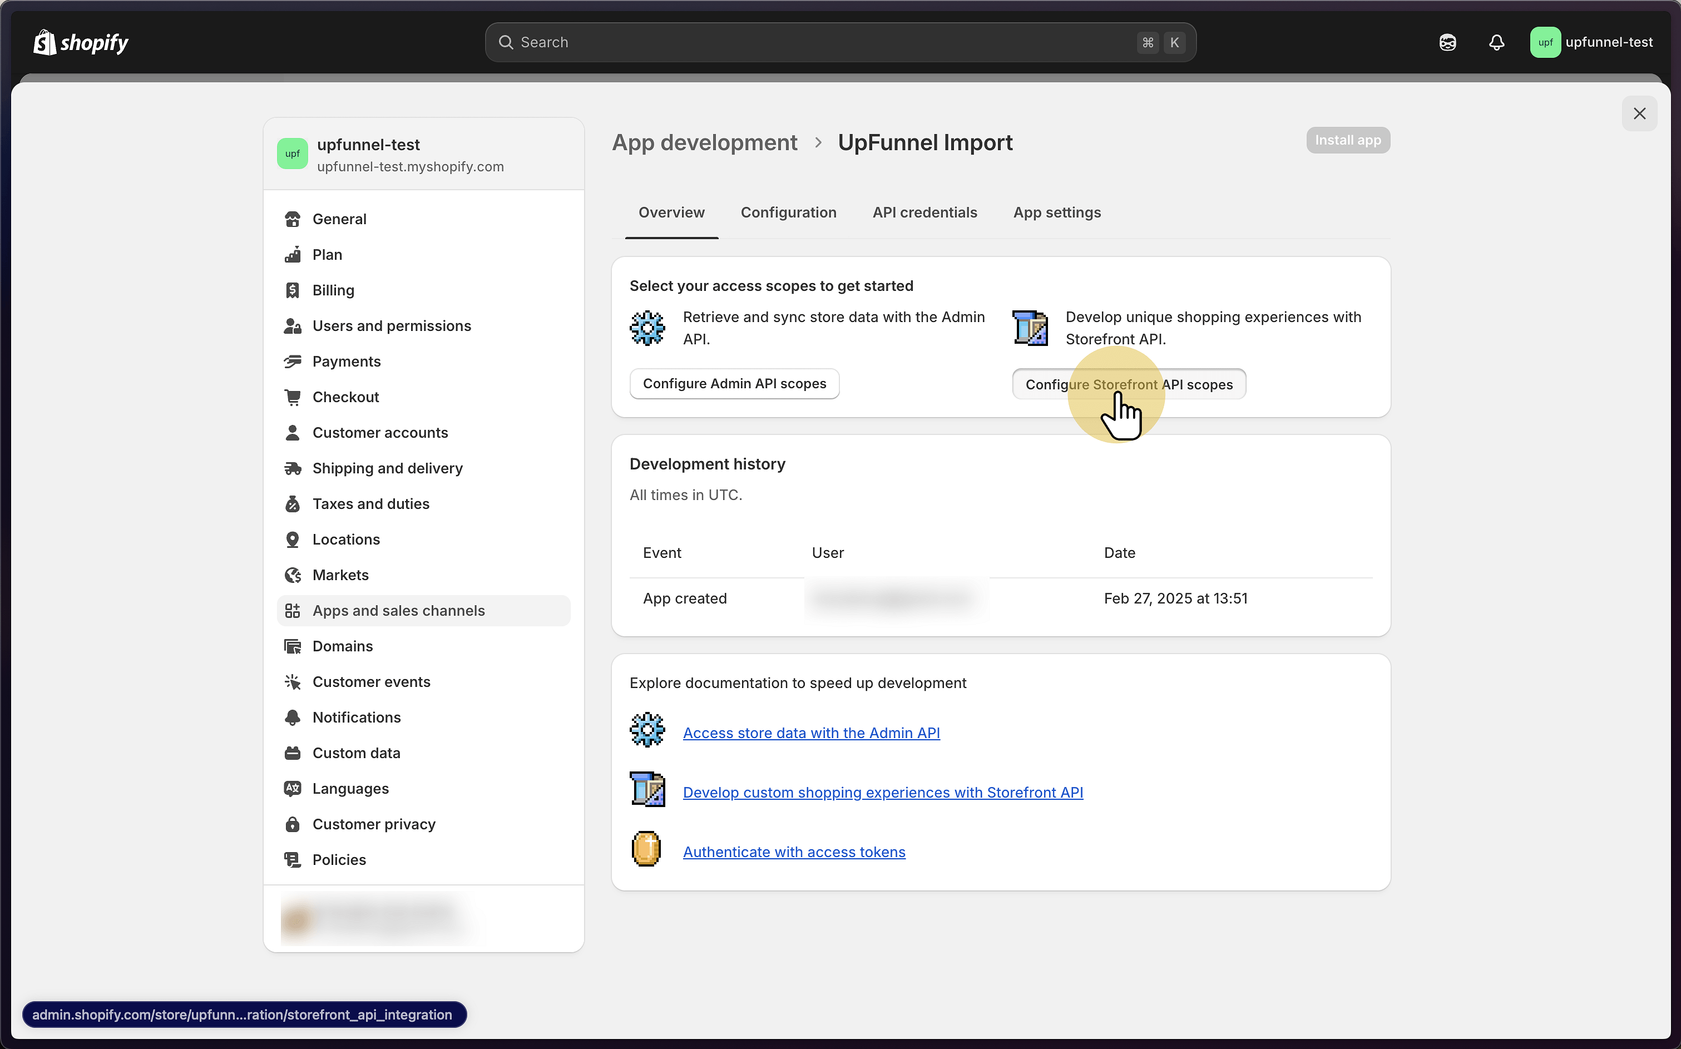Select the Markets globe icon
The width and height of the screenshot is (1681, 1049).
click(x=293, y=575)
